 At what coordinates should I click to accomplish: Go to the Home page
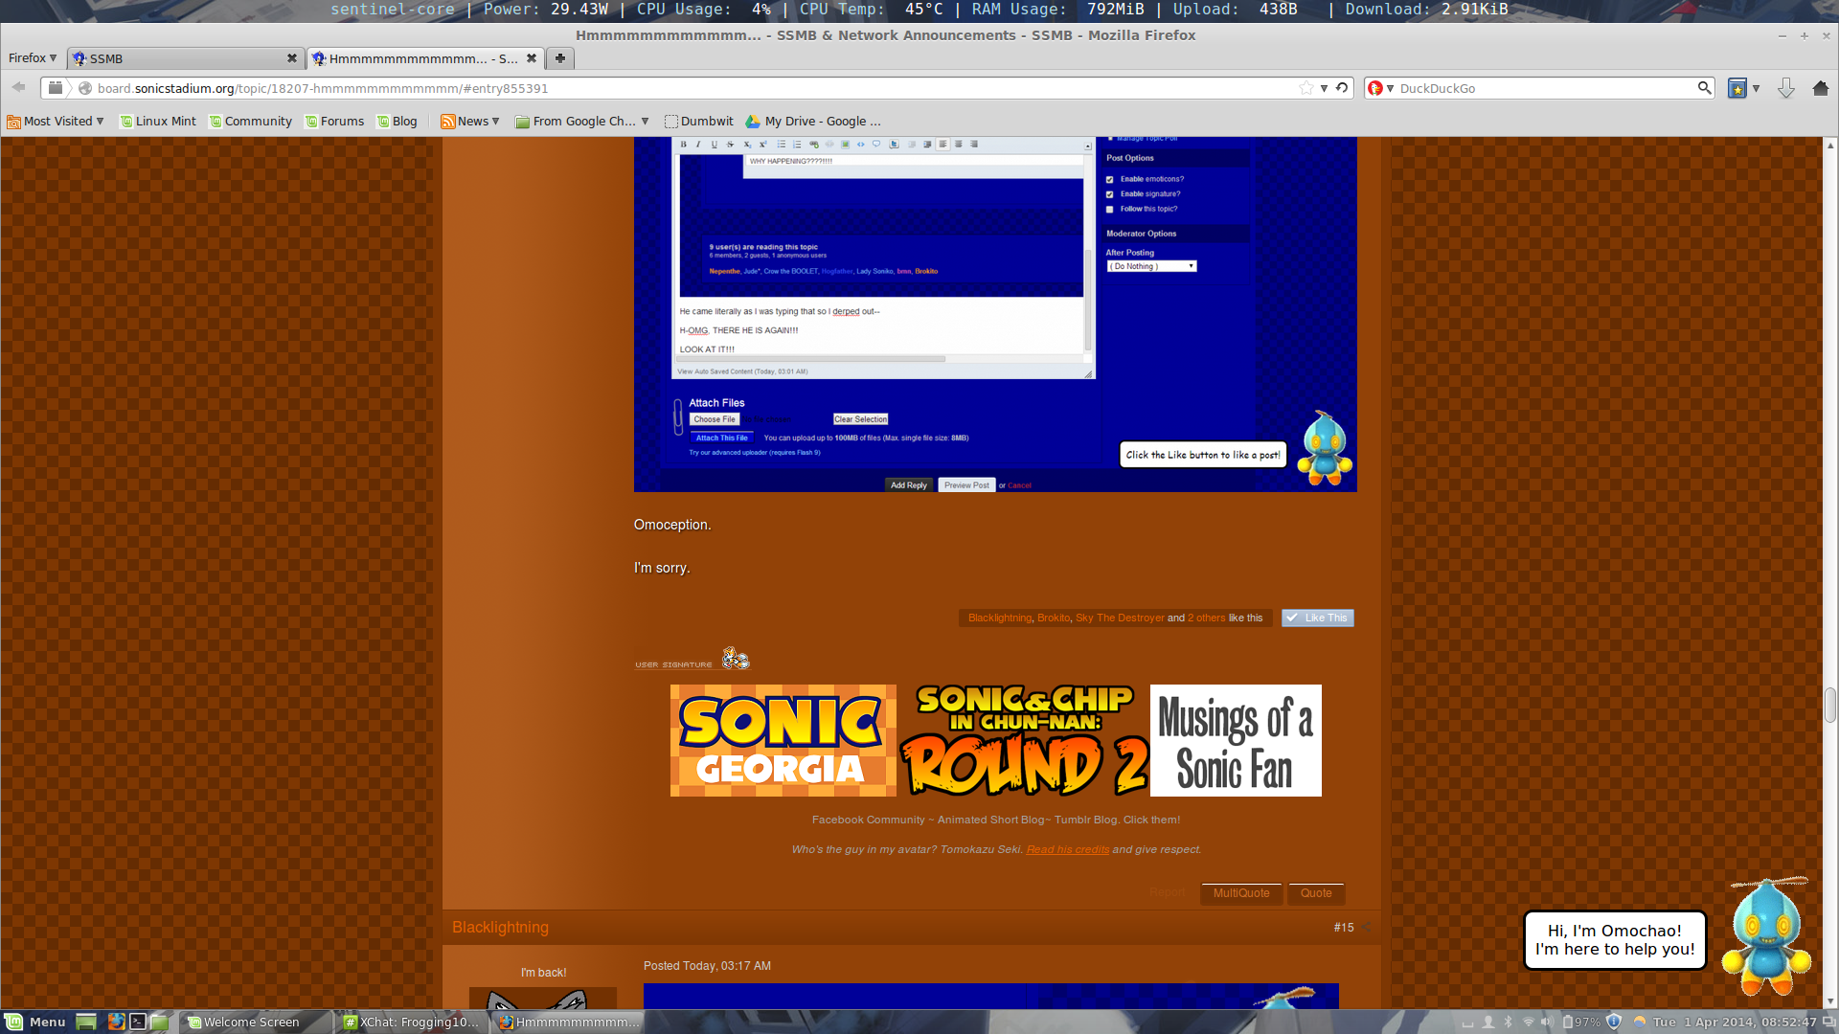(1821, 88)
